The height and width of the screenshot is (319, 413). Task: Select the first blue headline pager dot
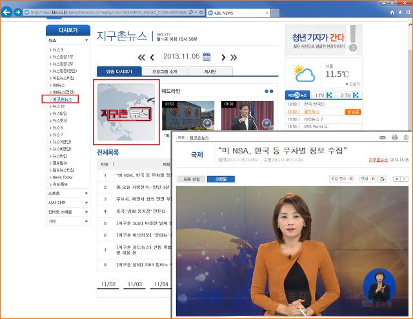coord(267,92)
